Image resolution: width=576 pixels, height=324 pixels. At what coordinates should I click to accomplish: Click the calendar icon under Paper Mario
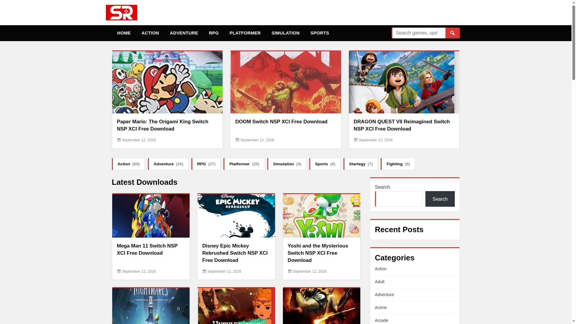(119, 140)
